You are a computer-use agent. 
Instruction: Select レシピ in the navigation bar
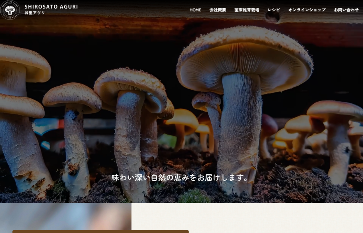274,10
